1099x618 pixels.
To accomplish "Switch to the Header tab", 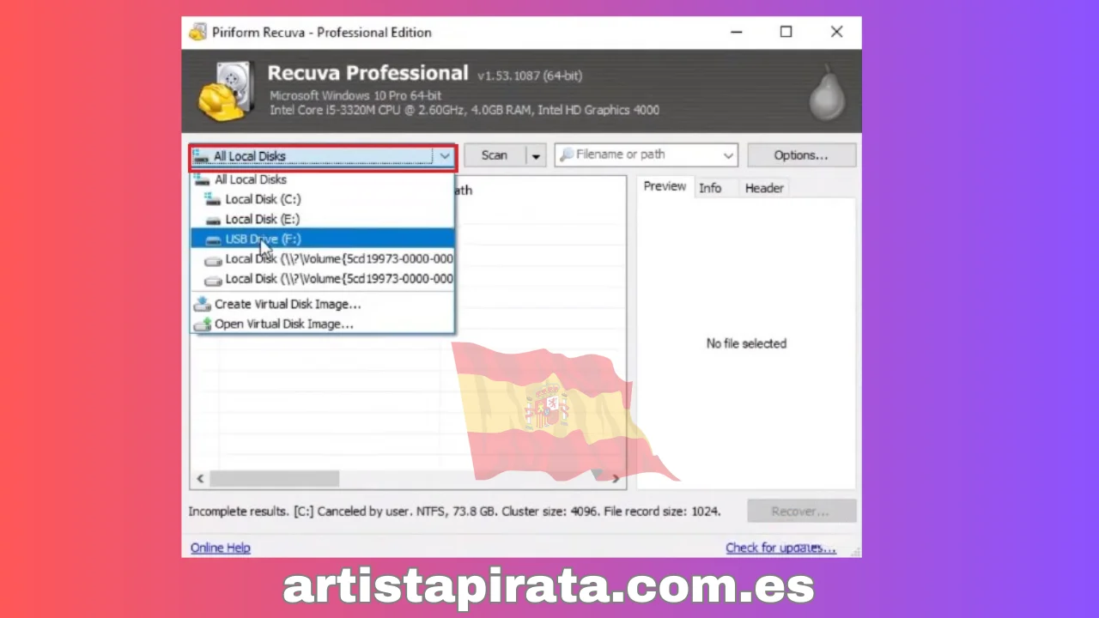I will (764, 188).
